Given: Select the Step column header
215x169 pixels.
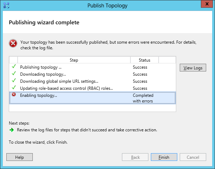Looking at the screenshot, I should (74, 60).
